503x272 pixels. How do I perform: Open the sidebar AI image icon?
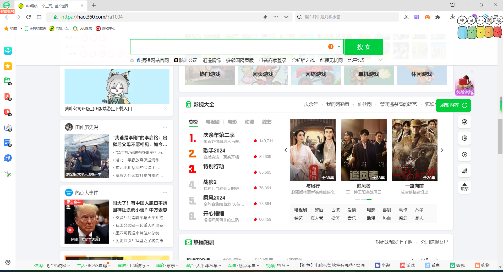click(x=8, y=81)
